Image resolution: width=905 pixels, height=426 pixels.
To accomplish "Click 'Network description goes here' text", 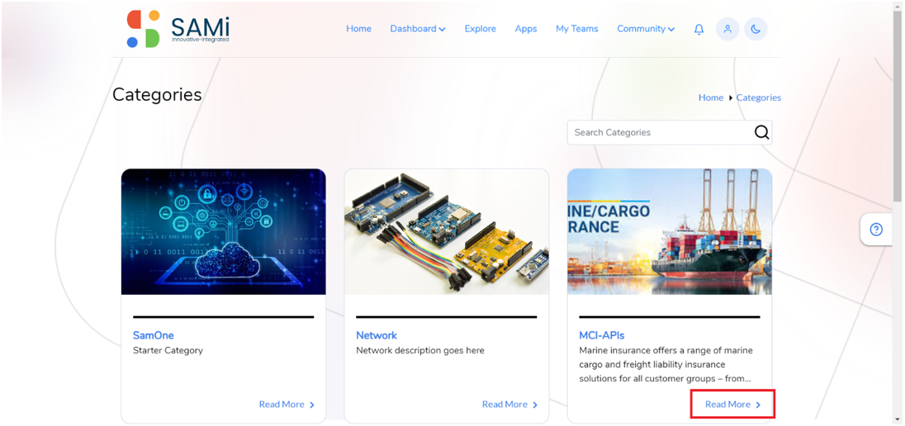I will [x=420, y=350].
